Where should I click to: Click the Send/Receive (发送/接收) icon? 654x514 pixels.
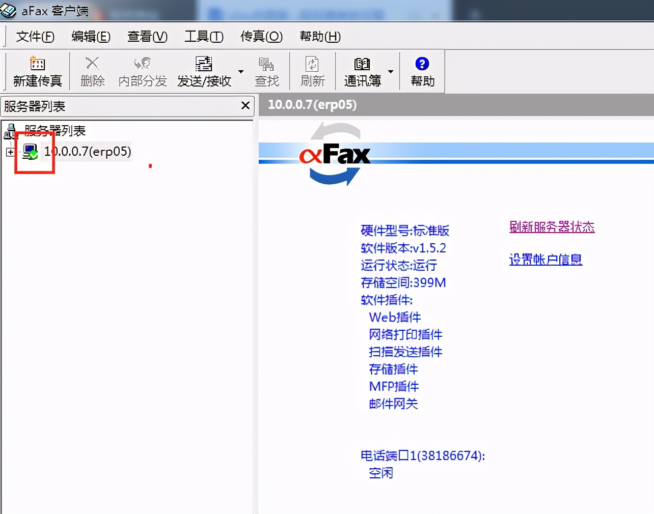click(x=204, y=63)
